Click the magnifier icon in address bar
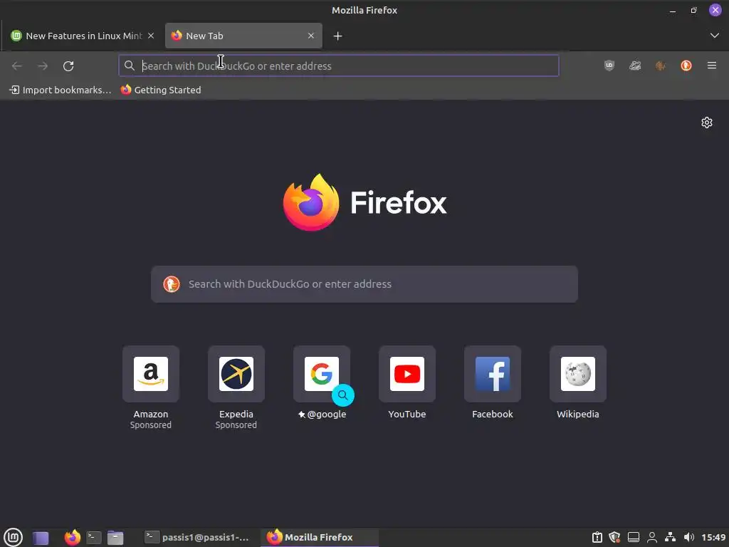 [x=130, y=66]
